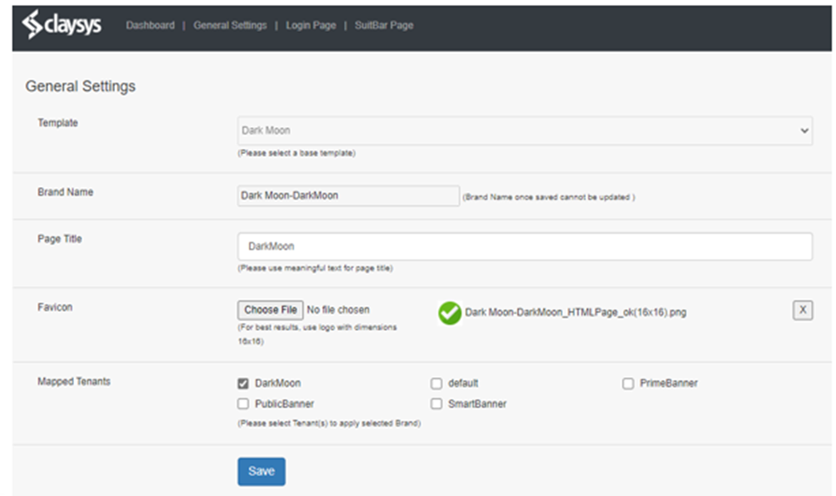Open SuitBar Page in navigation
The height and width of the screenshot is (496, 836).
(384, 25)
